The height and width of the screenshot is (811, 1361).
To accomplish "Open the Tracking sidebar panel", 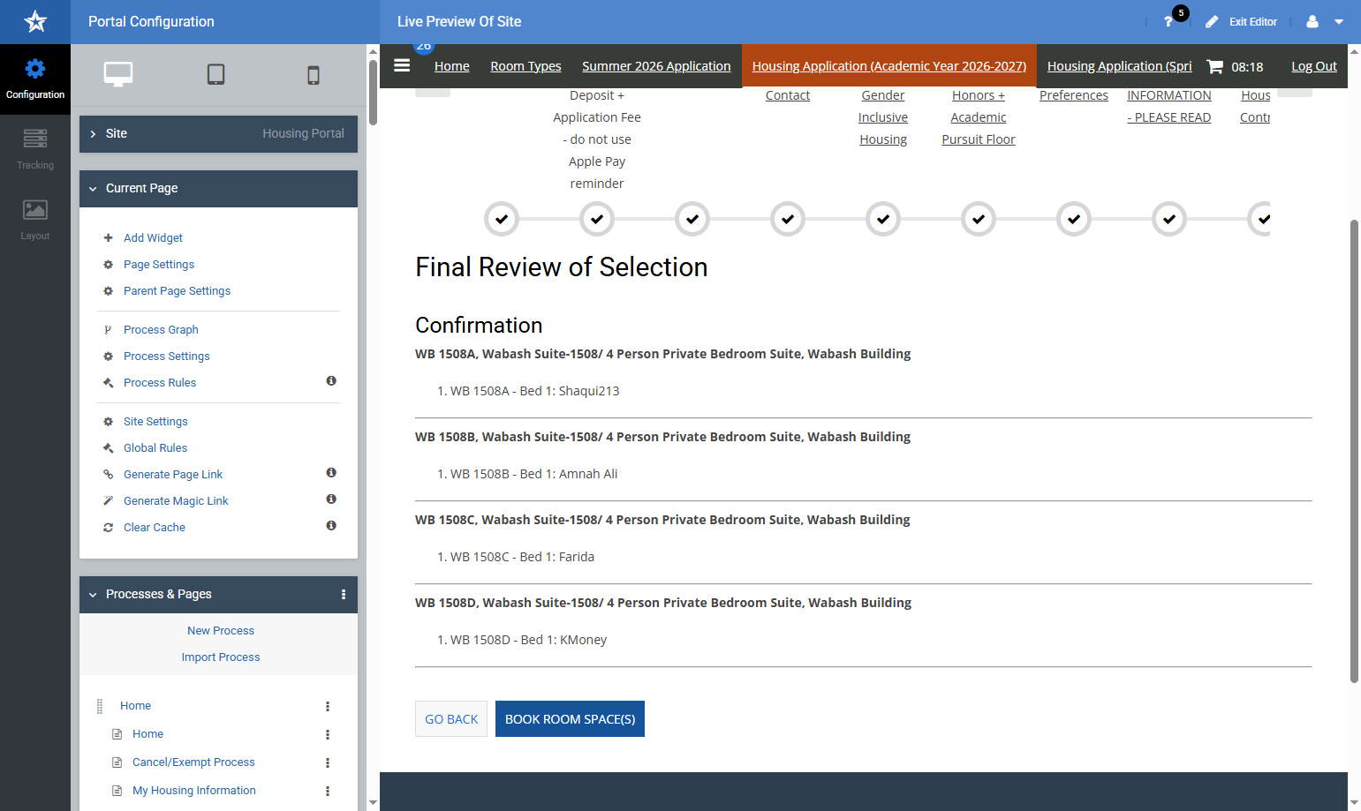I will (35, 150).
